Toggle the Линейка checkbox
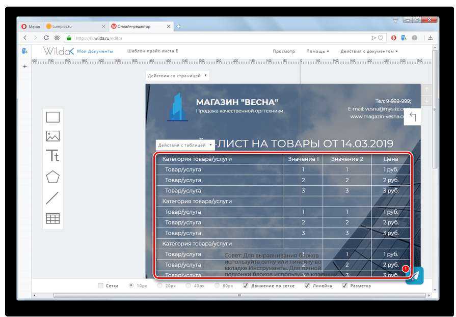The height and width of the screenshot is (317, 456). click(x=307, y=285)
